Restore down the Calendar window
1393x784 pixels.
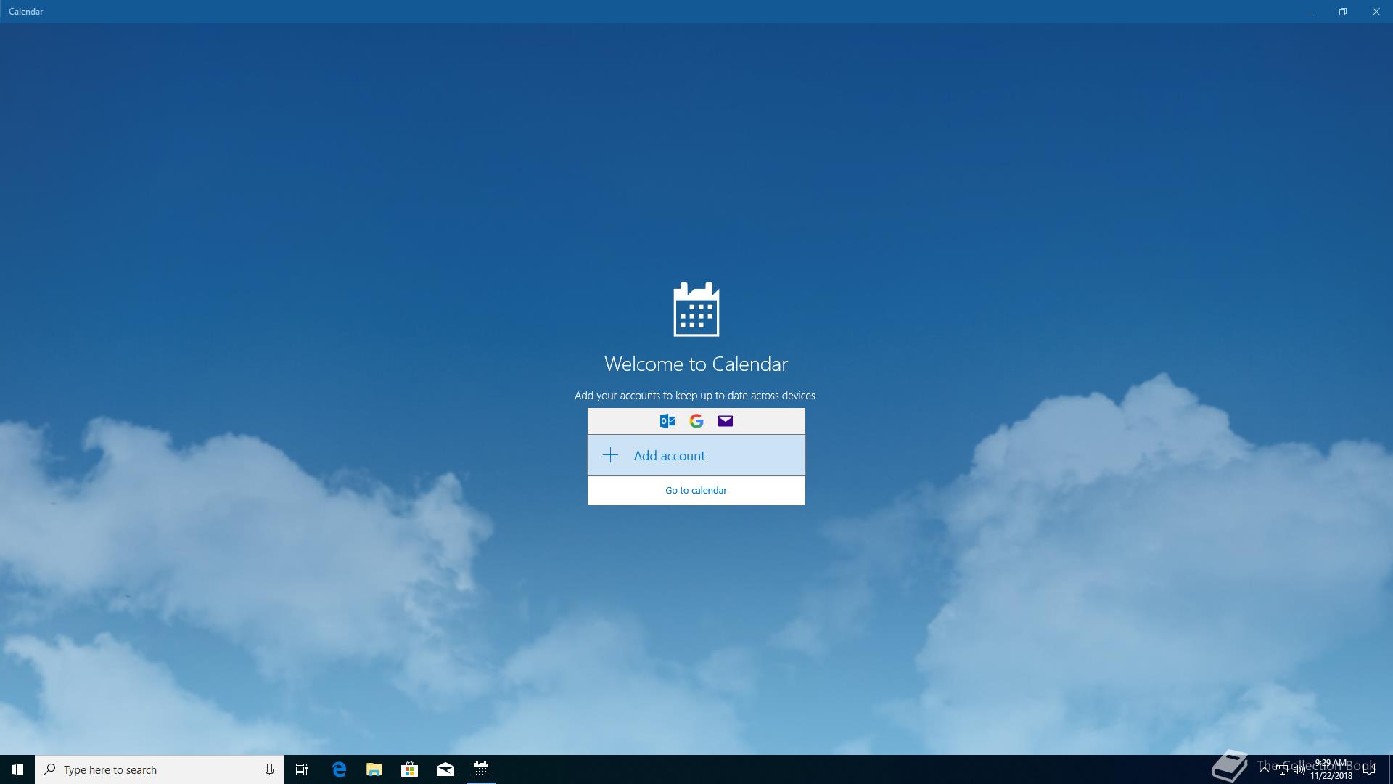point(1343,12)
